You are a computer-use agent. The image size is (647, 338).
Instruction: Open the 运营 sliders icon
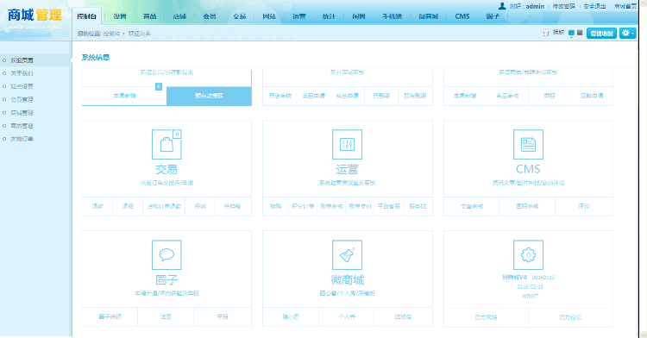pos(347,144)
